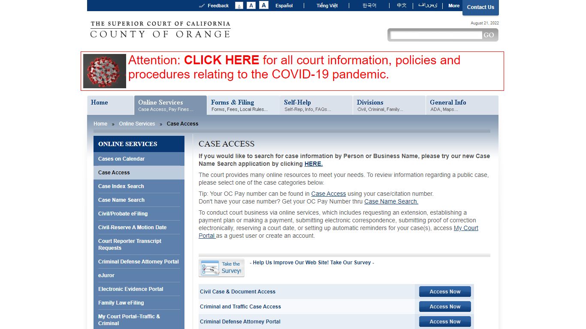586x329 pixels.
Task: Click inside the search box
Action: (435, 35)
